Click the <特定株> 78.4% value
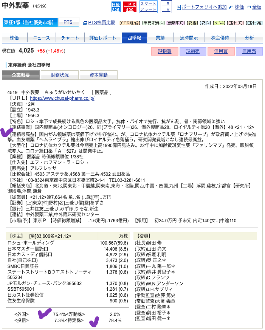 [115, 320]
